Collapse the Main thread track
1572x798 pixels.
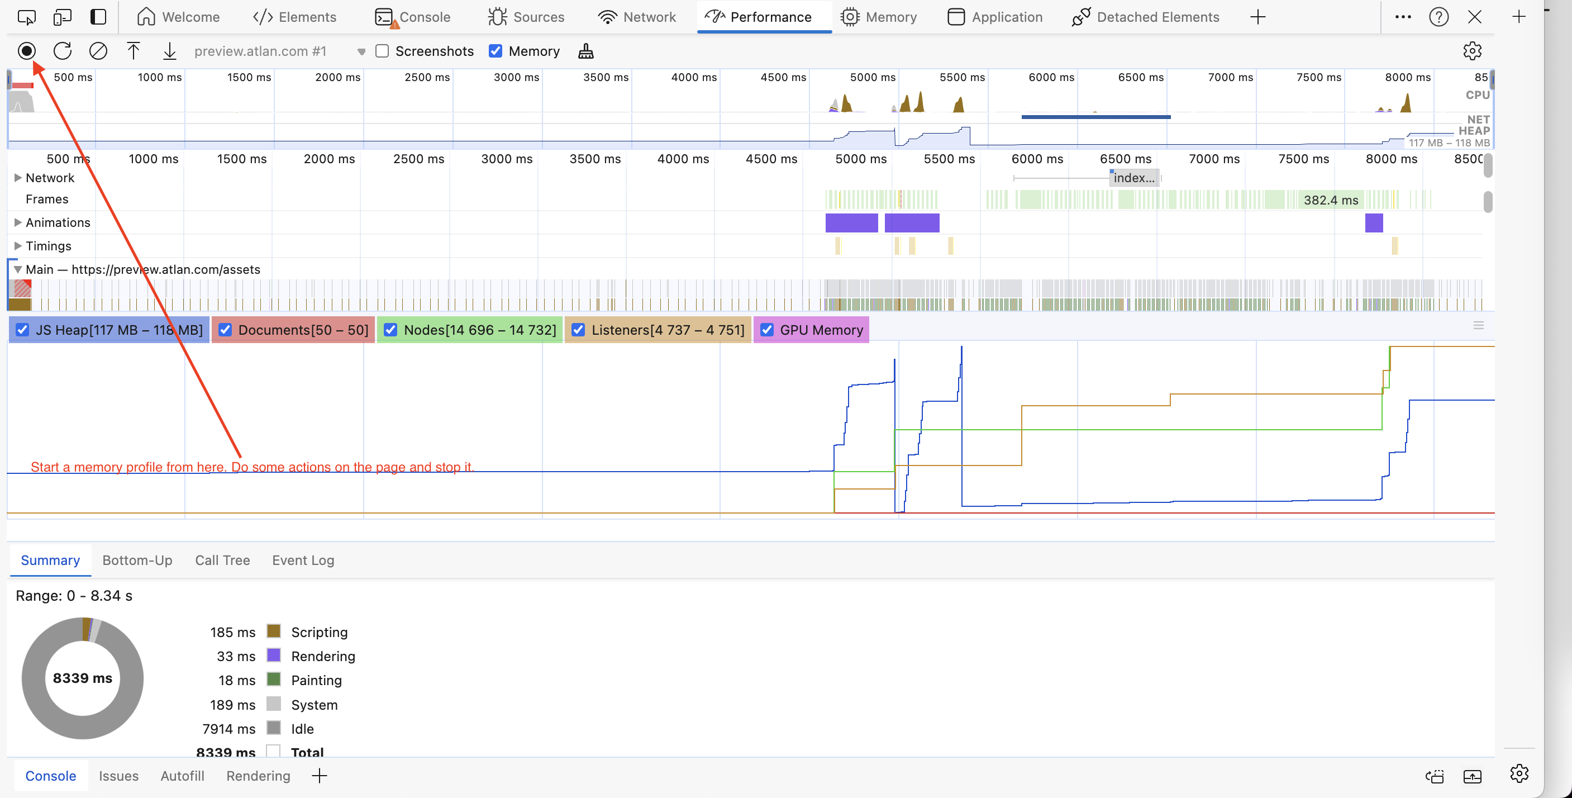point(18,269)
